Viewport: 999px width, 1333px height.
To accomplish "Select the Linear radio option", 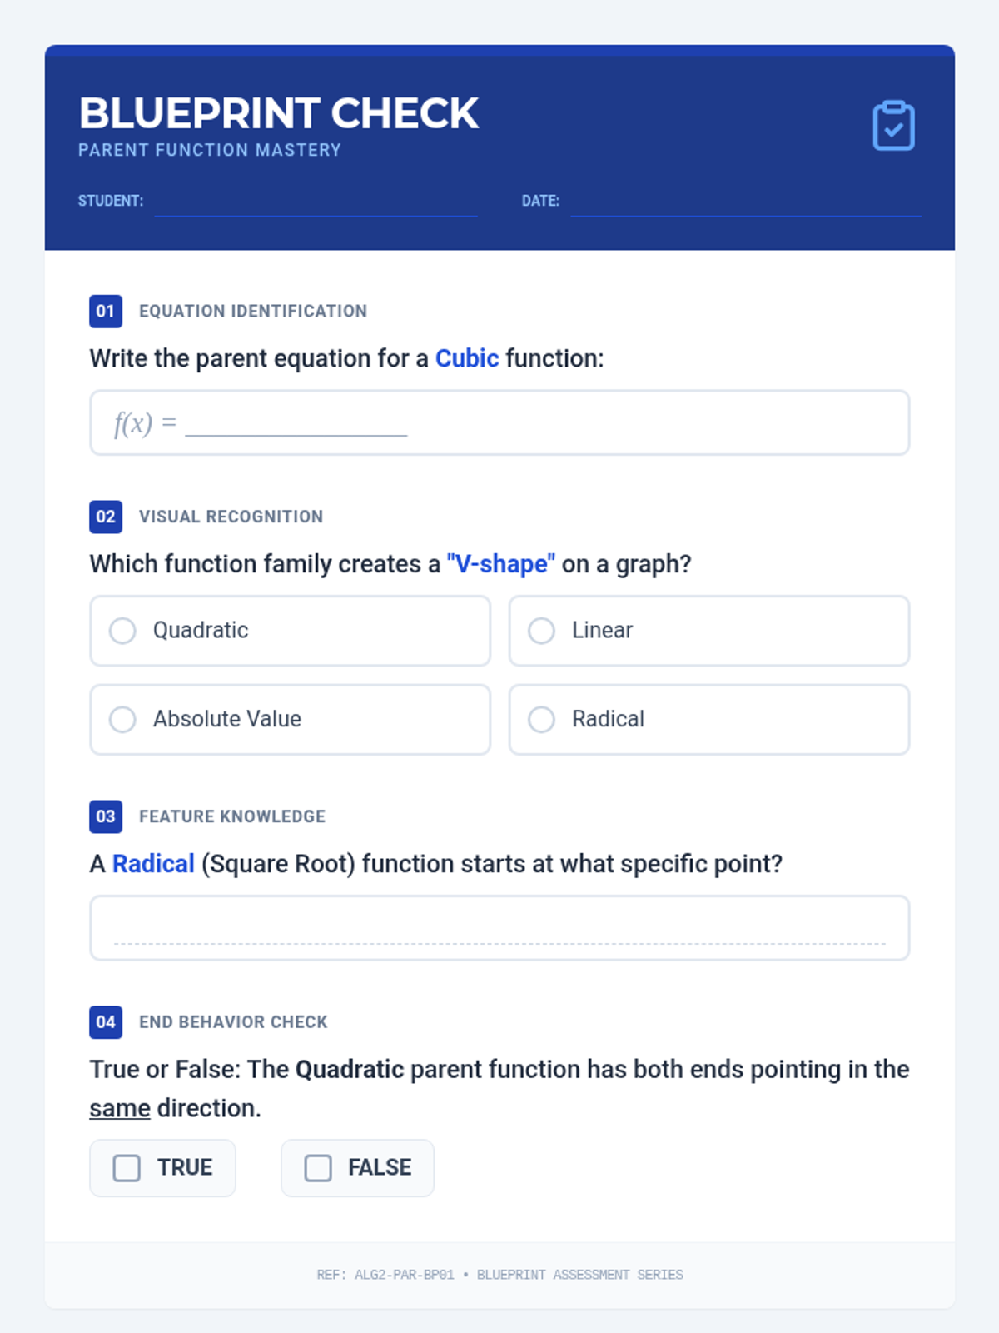I will [x=542, y=631].
